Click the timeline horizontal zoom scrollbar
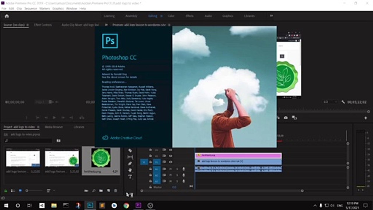 (x=222, y=191)
